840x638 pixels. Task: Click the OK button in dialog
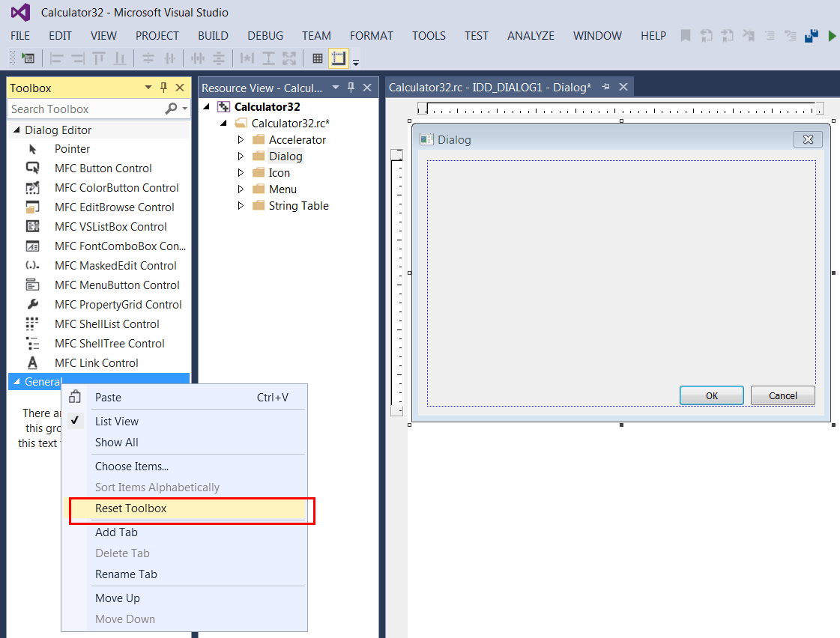711,395
